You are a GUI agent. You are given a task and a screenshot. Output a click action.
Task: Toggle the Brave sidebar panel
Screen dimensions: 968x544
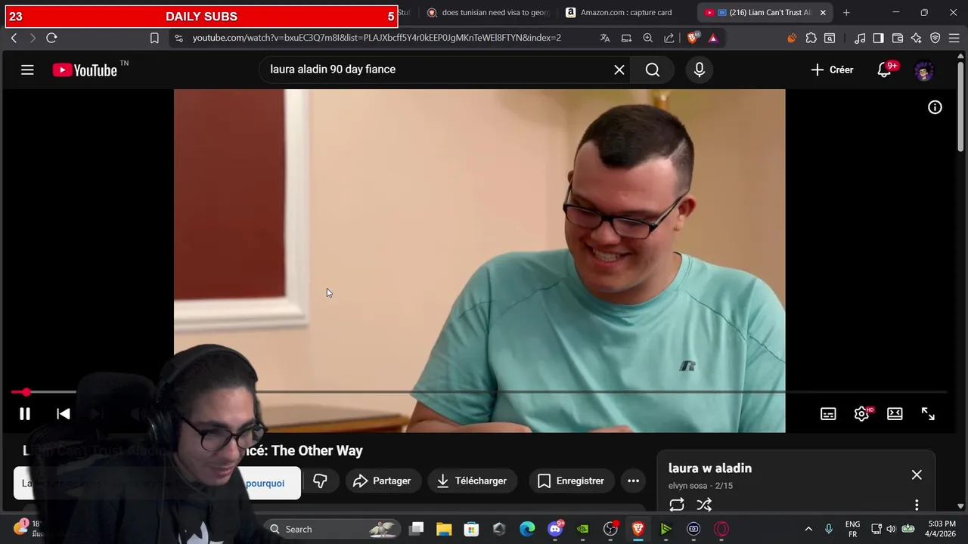pyautogui.click(x=878, y=38)
